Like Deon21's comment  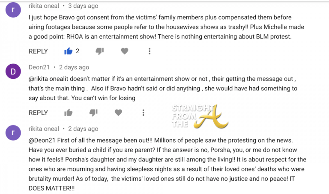click(68, 113)
